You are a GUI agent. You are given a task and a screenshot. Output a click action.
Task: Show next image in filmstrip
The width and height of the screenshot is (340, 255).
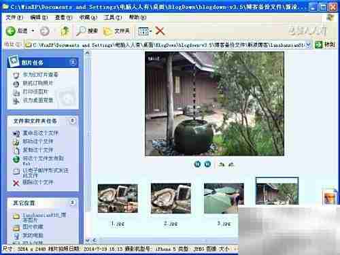207,164
